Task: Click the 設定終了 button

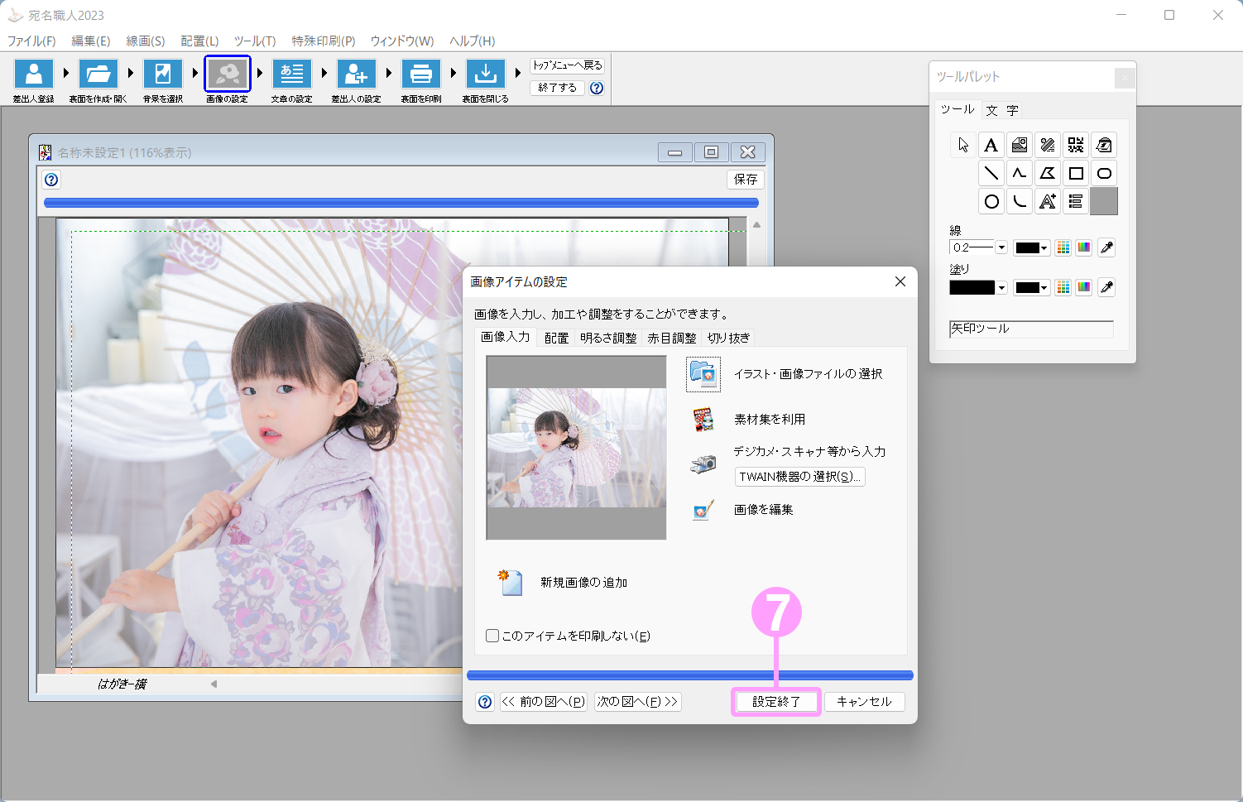Action: [776, 702]
